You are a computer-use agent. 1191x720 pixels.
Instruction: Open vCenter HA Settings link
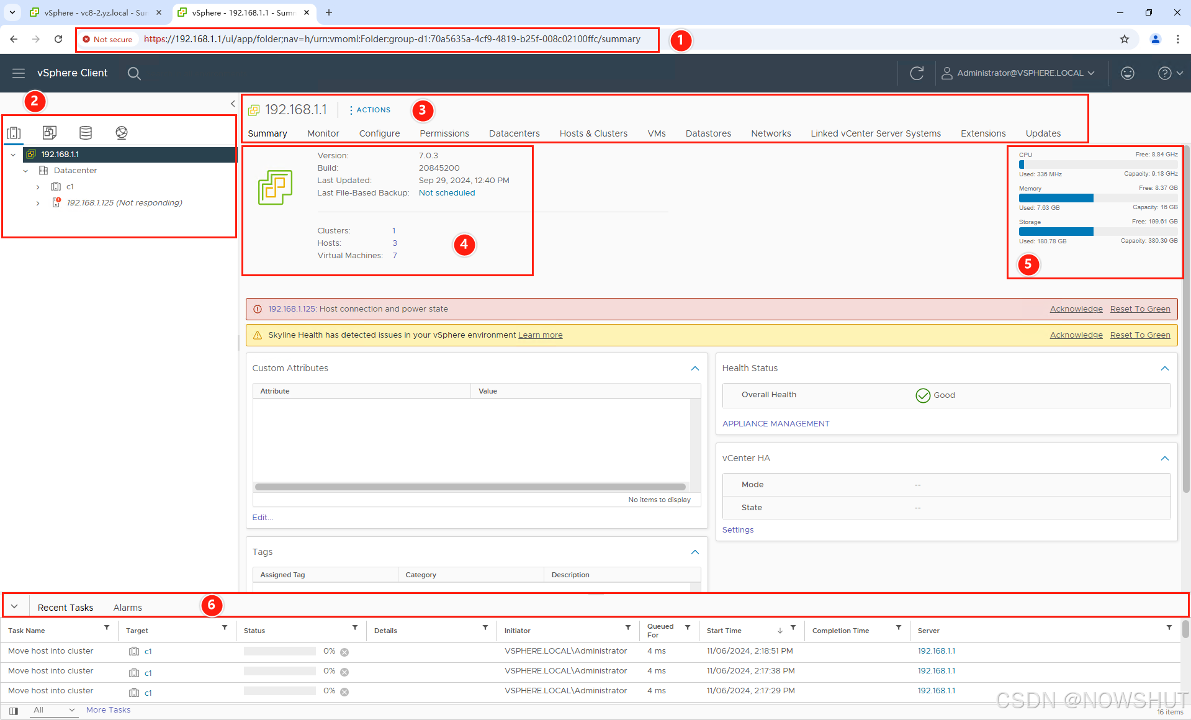pos(738,530)
